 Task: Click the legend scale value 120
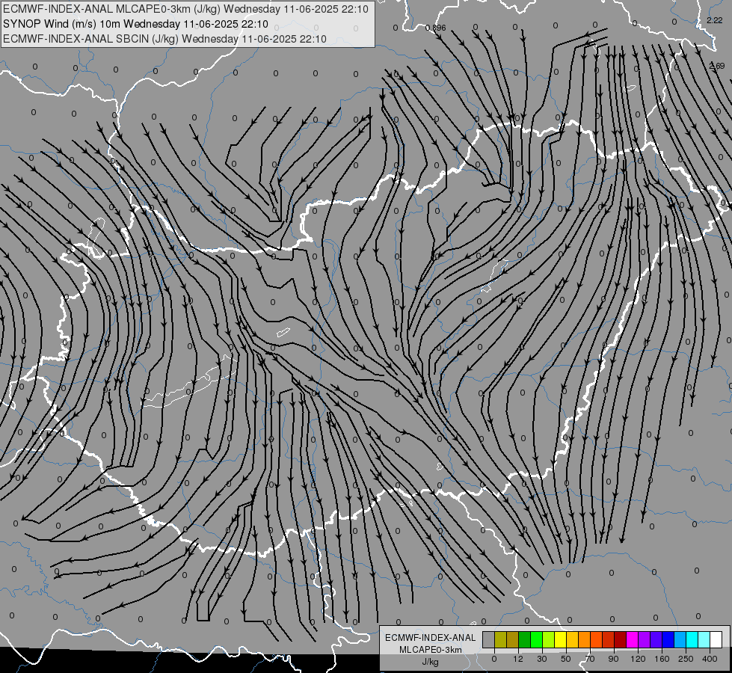[638, 659]
